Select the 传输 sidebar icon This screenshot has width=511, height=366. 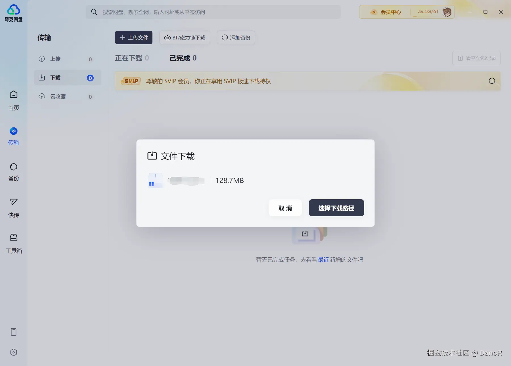click(x=13, y=136)
